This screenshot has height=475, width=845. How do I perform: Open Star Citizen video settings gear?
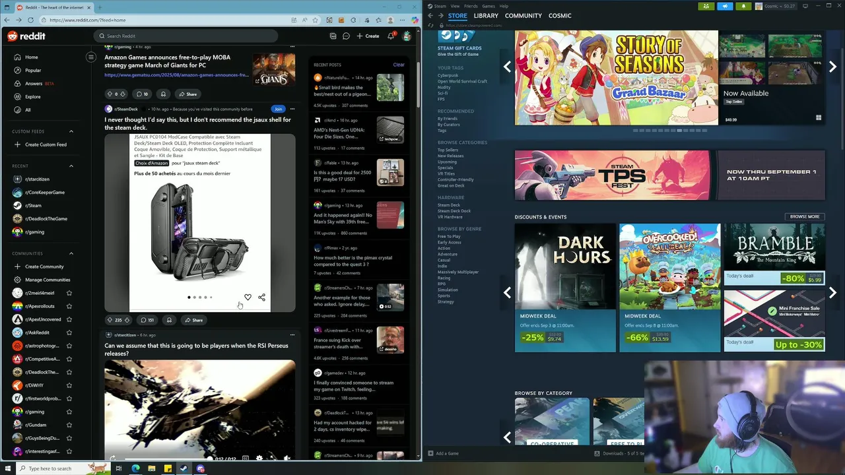[259, 458]
